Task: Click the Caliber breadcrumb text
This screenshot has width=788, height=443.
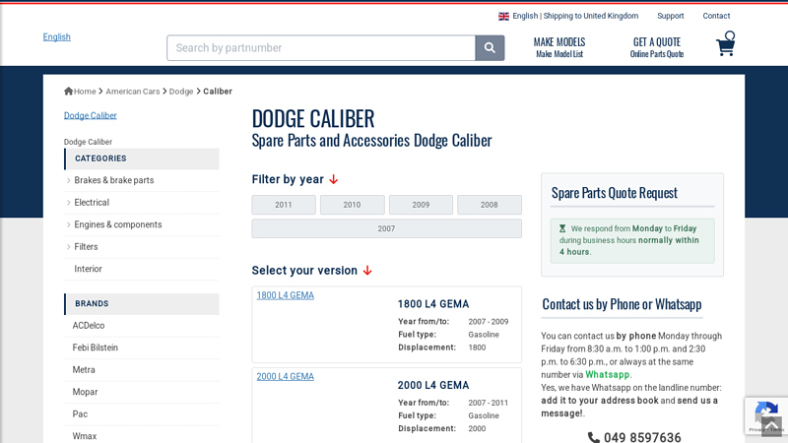Action: coord(218,92)
